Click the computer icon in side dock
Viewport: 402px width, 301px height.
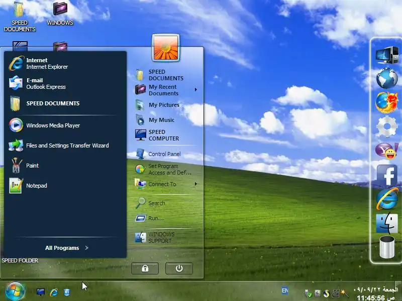pyautogui.click(x=387, y=55)
